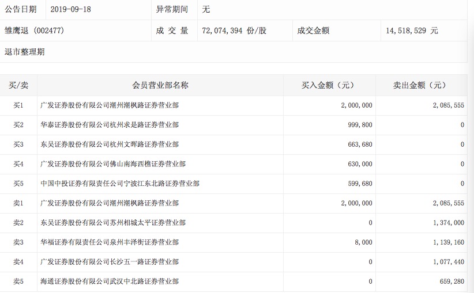Select buy amount 663,680
The height and width of the screenshot is (293, 474).
tap(360, 144)
